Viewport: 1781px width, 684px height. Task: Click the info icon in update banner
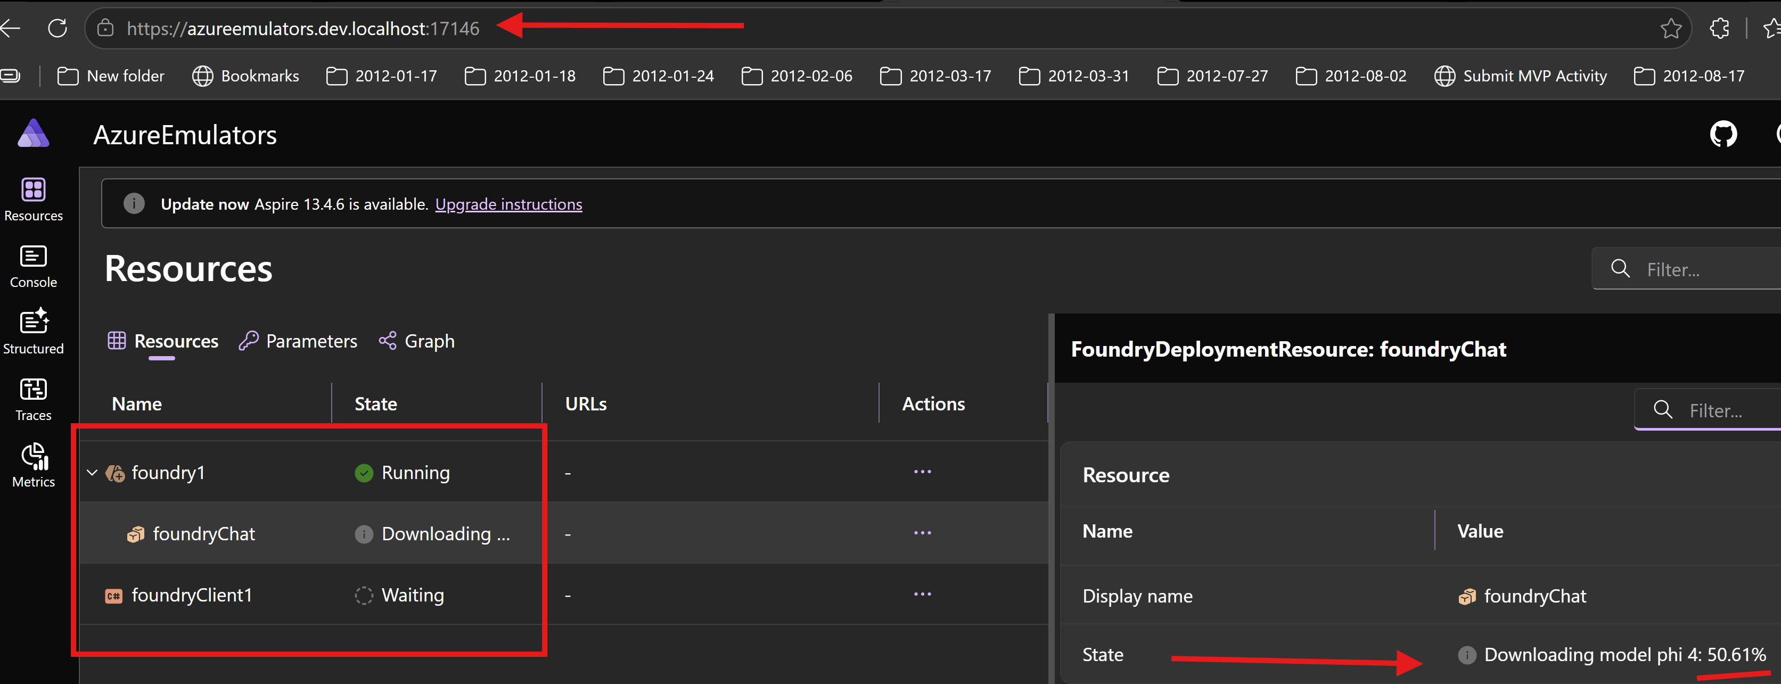pos(134,204)
